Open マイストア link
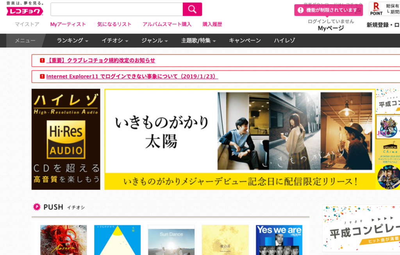The image size is (400, 255). (27, 24)
